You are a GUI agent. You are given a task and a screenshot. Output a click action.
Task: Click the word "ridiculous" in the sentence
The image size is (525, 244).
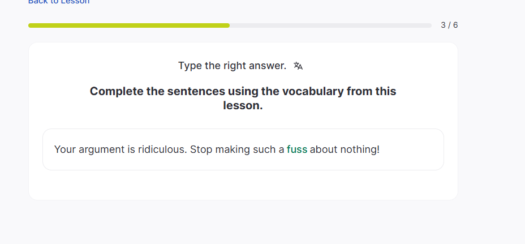pos(162,149)
